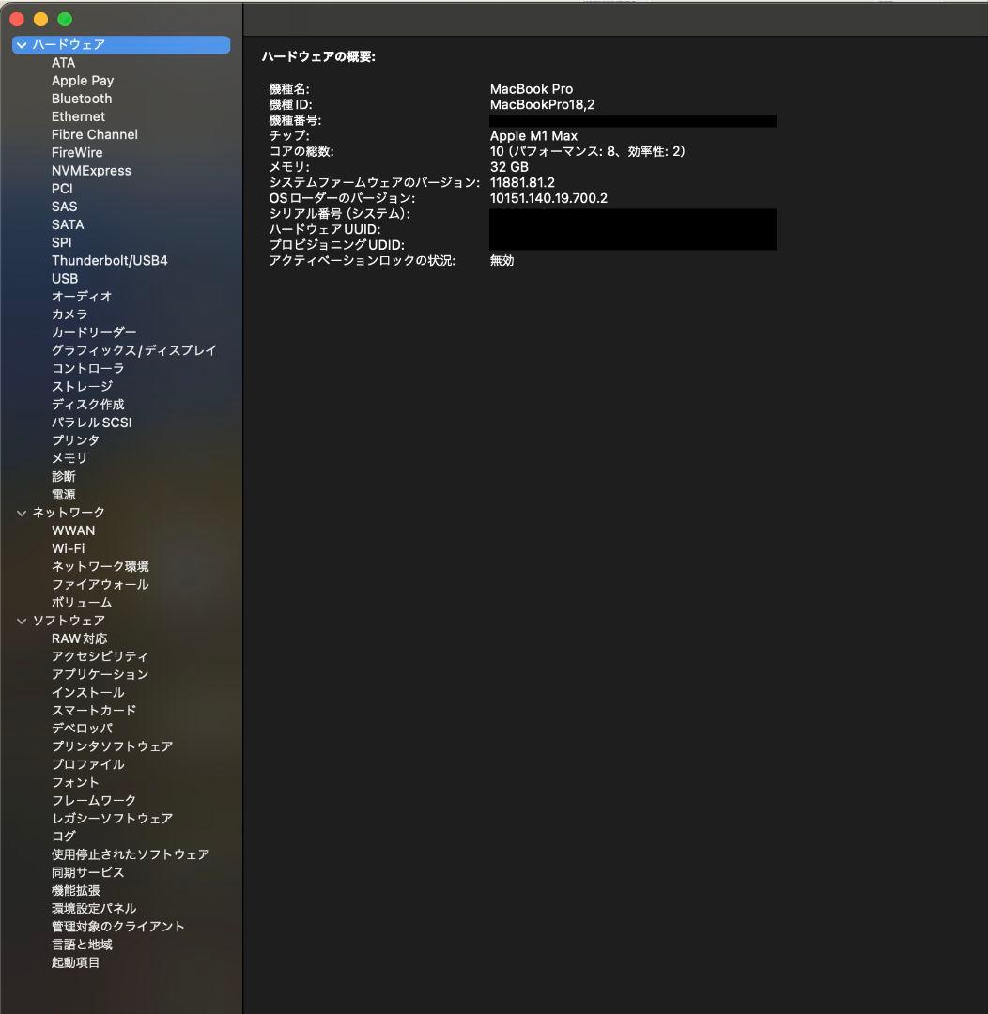Select 同期サービス item
This screenshot has height=1014, width=988.
(x=88, y=872)
